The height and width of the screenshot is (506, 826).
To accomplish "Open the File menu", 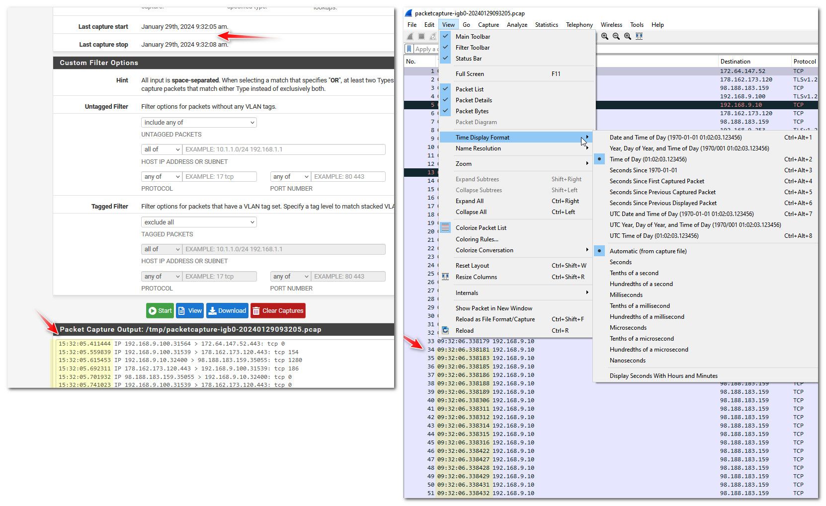I will (x=412, y=25).
